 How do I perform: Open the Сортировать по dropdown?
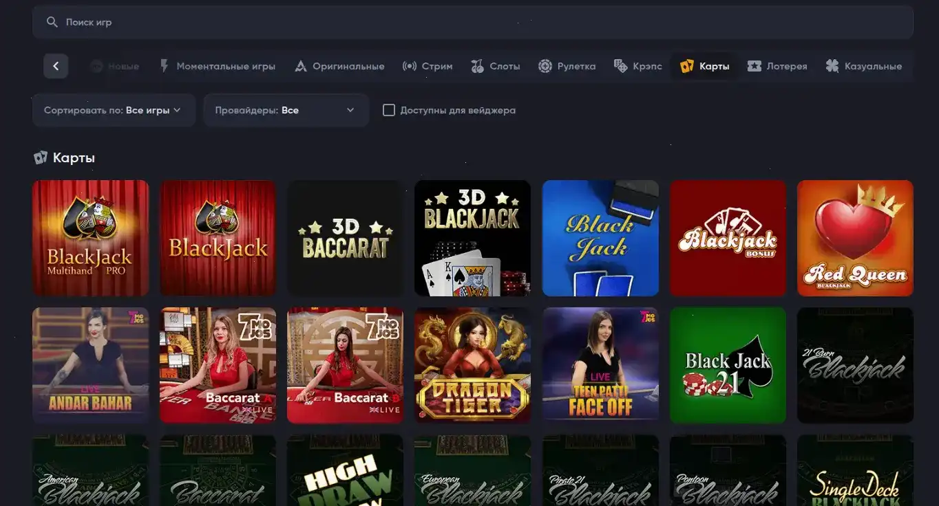click(x=113, y=109)
